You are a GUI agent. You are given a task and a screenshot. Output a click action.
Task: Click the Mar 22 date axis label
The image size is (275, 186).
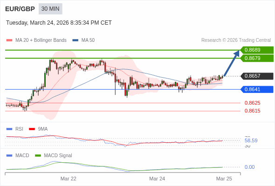point(69,179)
